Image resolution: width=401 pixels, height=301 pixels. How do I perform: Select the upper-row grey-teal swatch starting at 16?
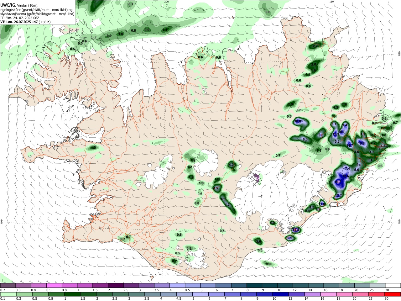coord(331,285)
